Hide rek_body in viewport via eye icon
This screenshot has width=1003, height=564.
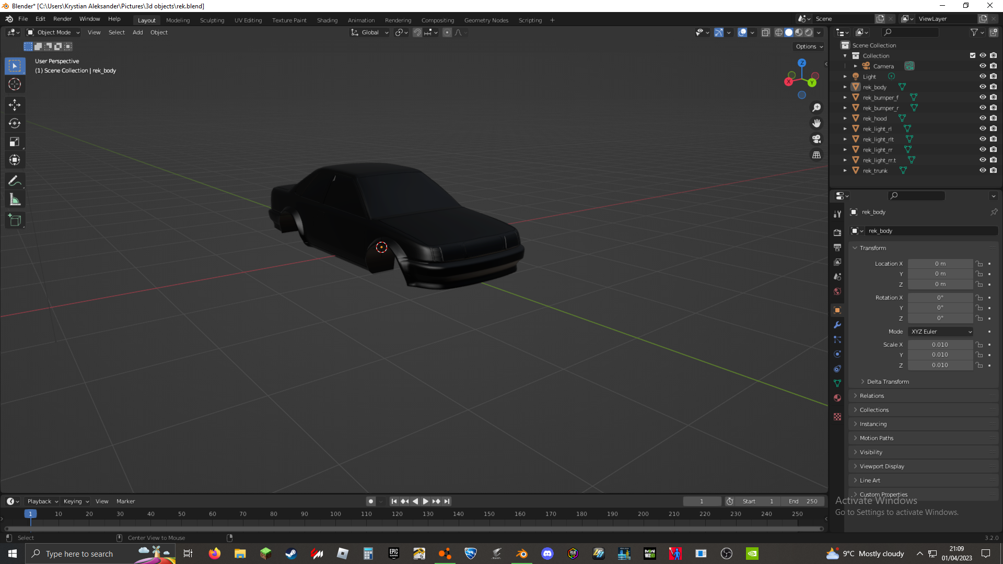(x=983, y=87)
